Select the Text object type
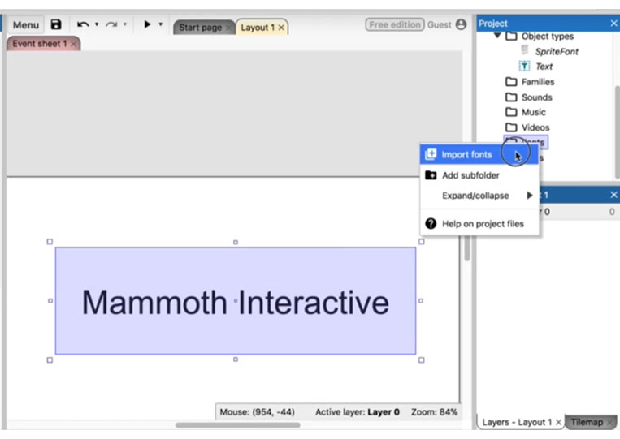The image size is (620, 439). point(544,67)
